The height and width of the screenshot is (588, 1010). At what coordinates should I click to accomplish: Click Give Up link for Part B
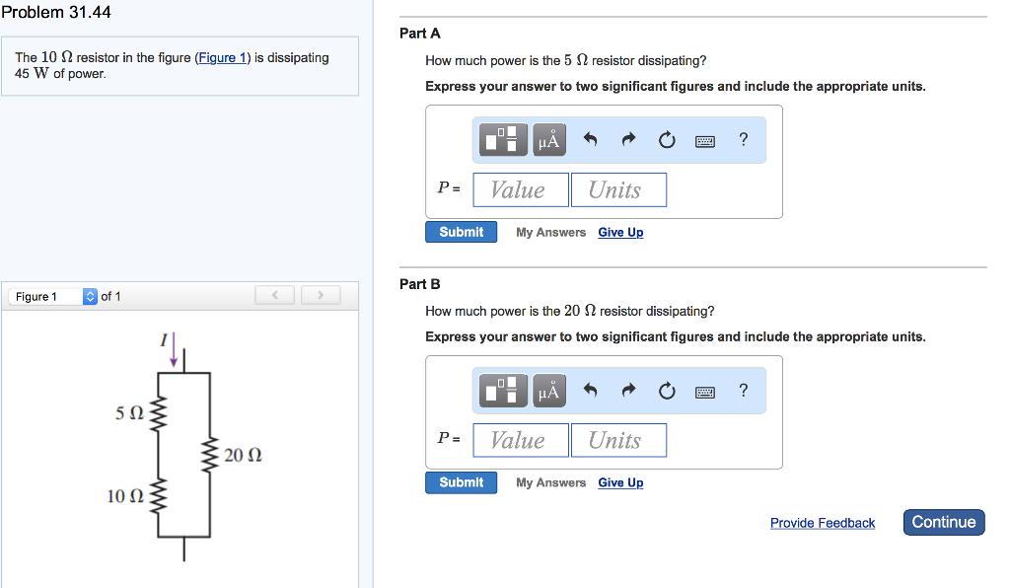click(620, 482)
